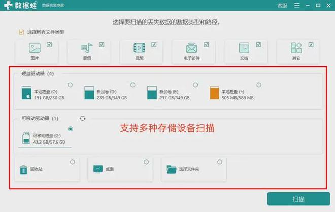Viewport: 335px width, 212px height.
Task: Close the 数据蛙 window
Action: (x=328, y=6)
